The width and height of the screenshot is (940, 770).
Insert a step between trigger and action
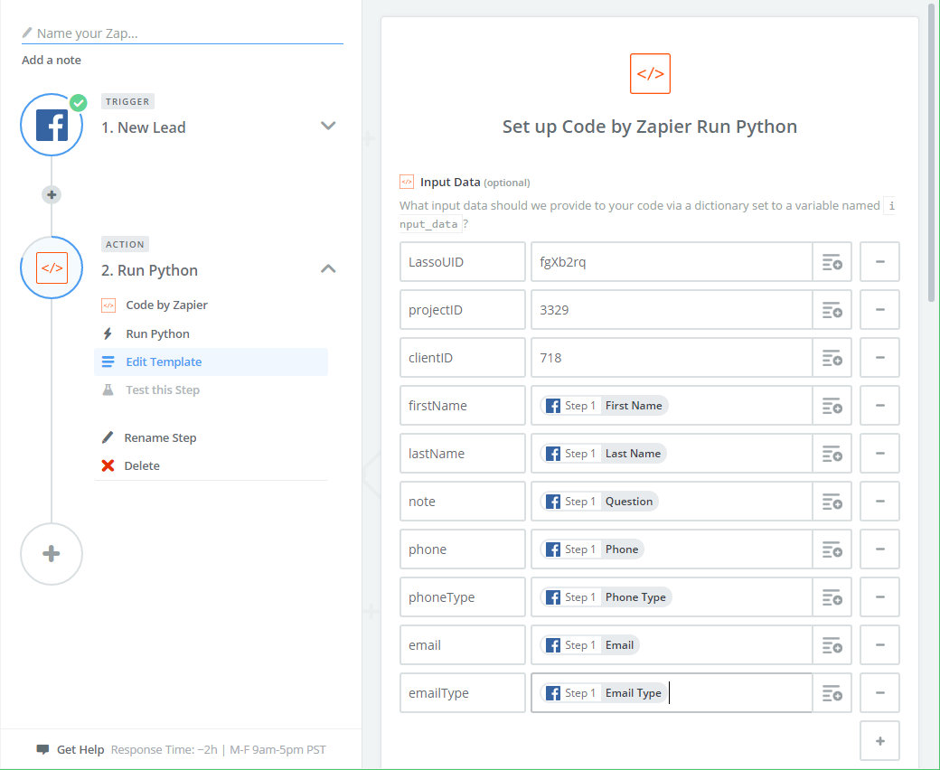52,194
